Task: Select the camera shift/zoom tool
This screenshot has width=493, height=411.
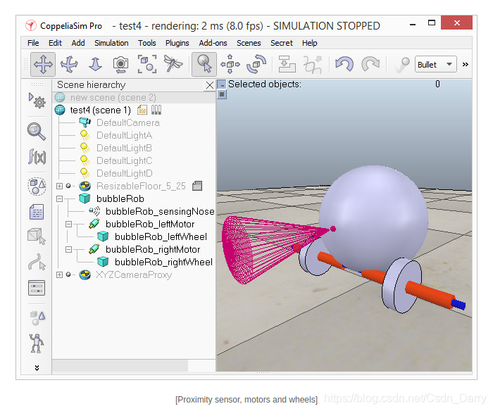Action: [x=95, y=65]
